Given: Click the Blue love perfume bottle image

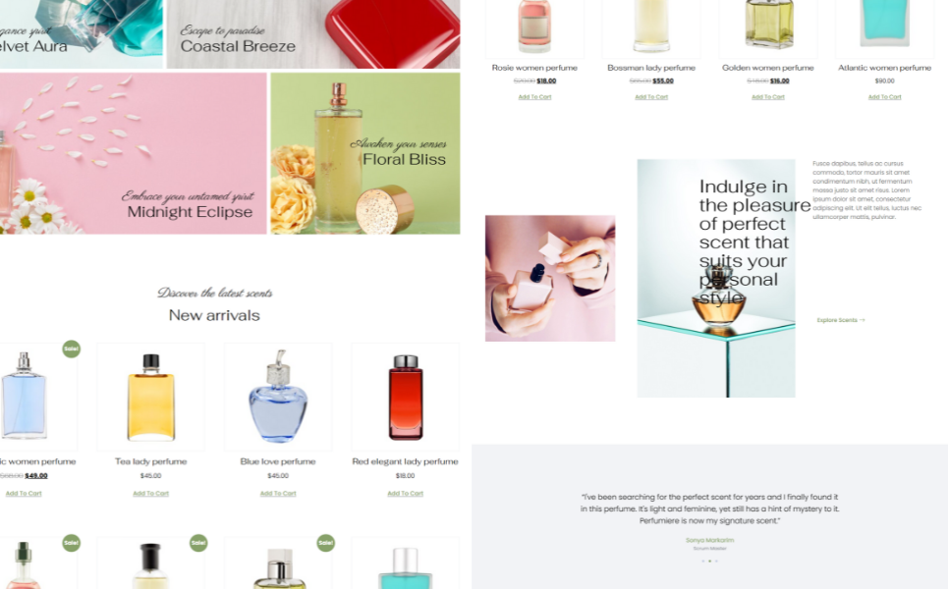Looking at the screenshot, I should pyautogui.click(x=278, y=397).
